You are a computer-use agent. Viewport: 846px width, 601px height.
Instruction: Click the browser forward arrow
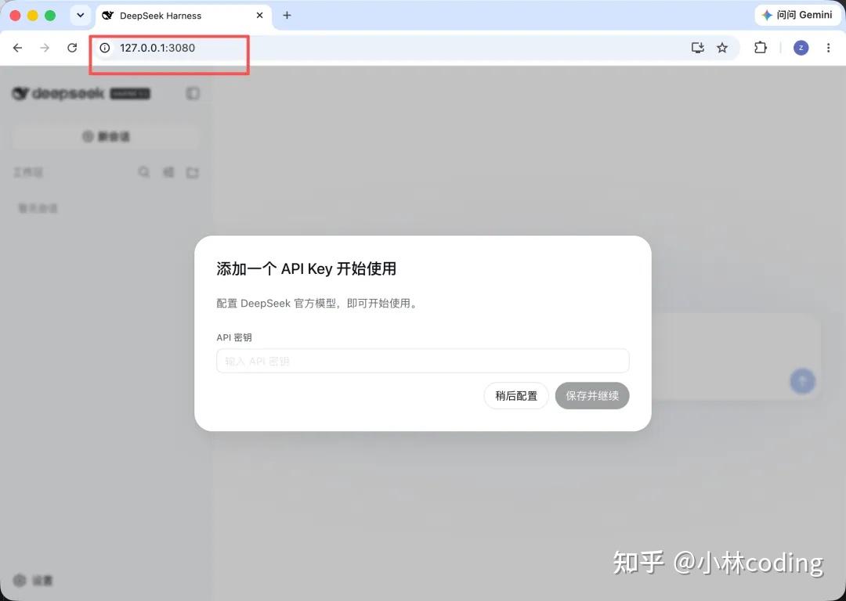tap(45, 48)
